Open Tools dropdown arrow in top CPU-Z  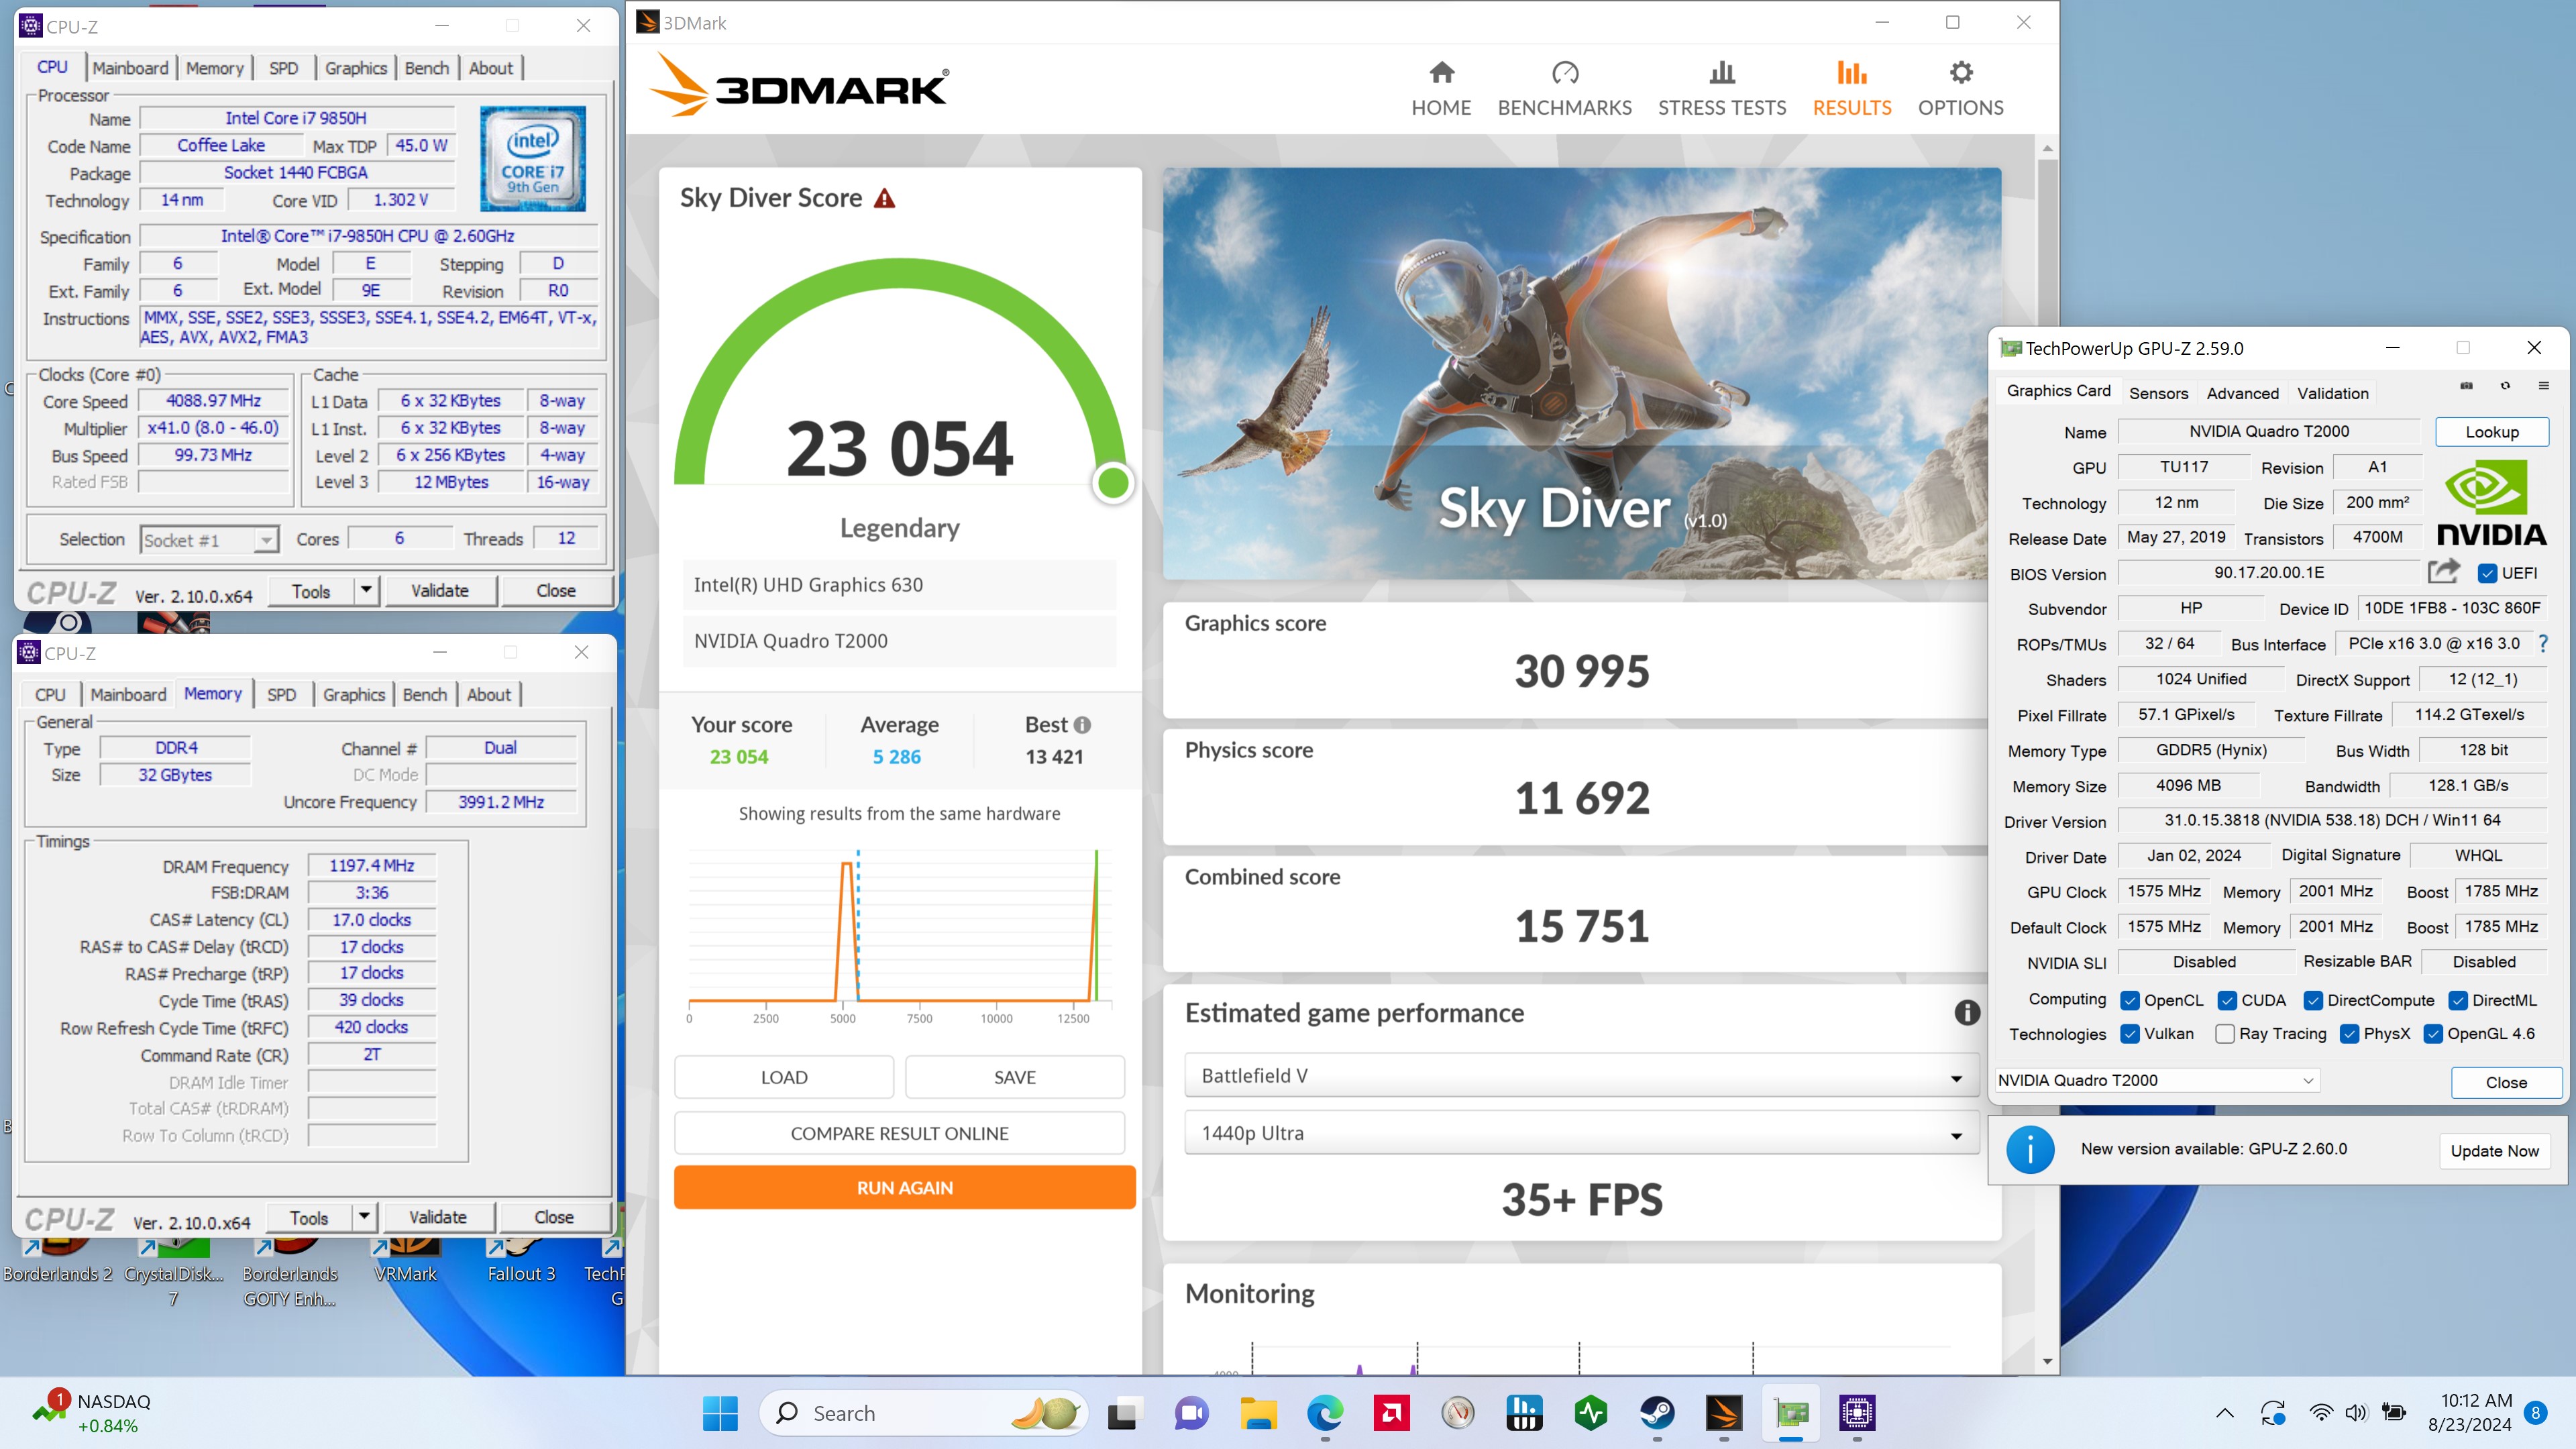pyautogui.click(x=366, y=590)
